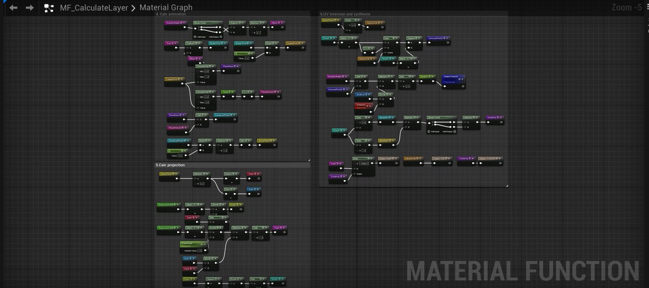The width and height of the screenshot is (649, 288).
Task: Select the Time node in Calc animation
Action: click(171, 45)
